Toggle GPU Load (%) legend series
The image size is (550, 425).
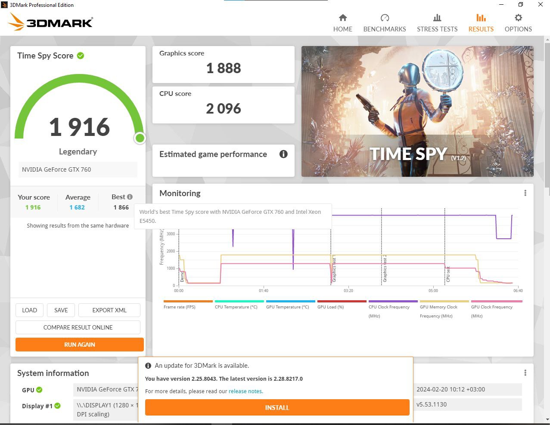pyautogui.click(x=342, y=305)
